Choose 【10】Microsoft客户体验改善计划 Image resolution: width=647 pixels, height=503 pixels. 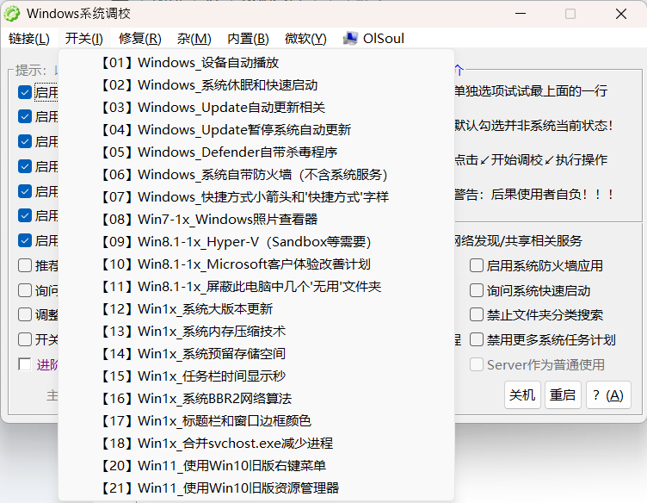(x=256, y=264)
